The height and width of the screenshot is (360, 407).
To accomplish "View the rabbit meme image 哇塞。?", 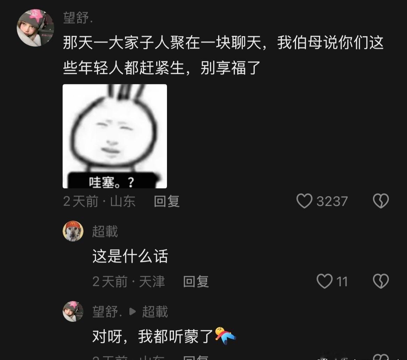I will click(x=115, y=136).
